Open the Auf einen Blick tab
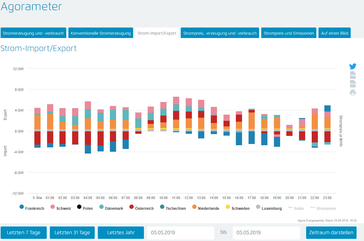 point(334,33)
